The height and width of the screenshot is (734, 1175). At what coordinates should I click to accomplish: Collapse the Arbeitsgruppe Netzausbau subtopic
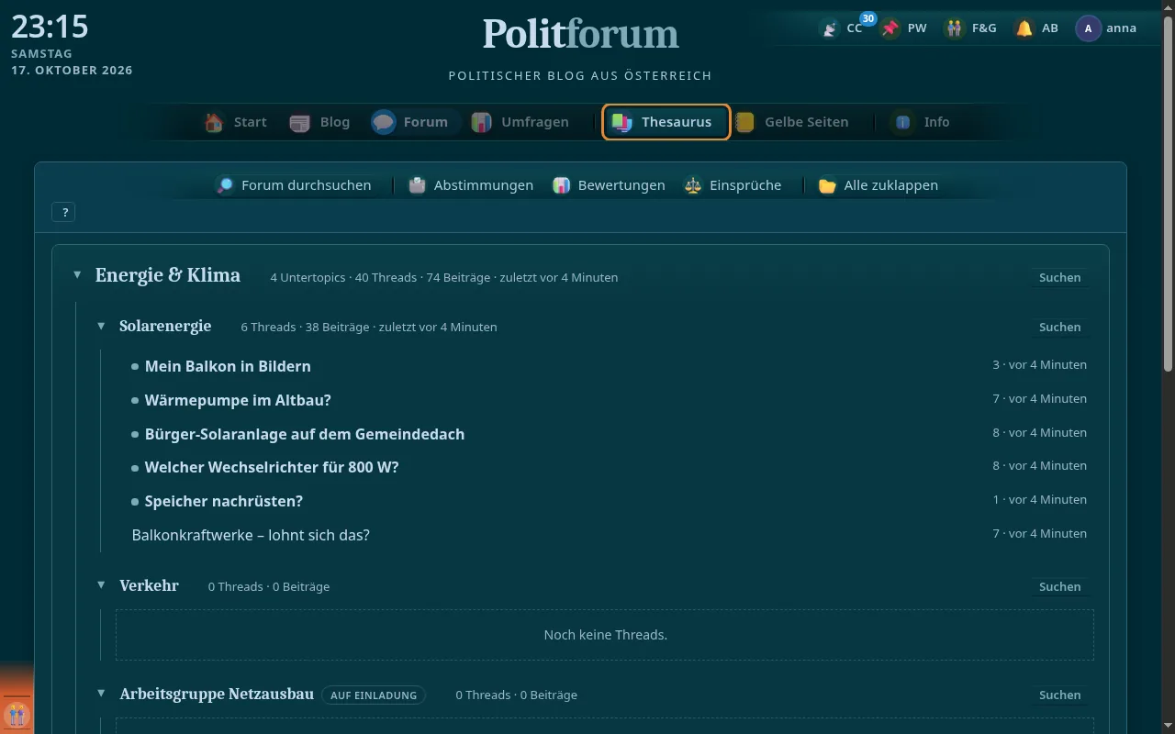[101, 694]
